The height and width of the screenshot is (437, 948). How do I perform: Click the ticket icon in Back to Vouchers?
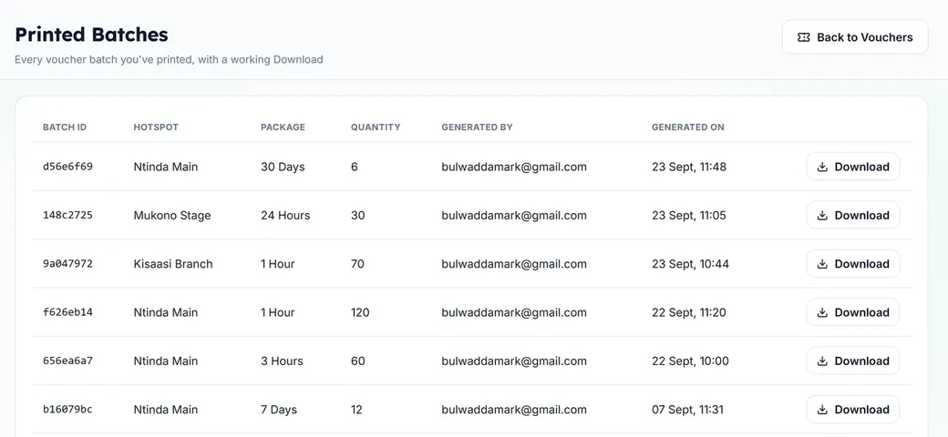pos(803,37)
